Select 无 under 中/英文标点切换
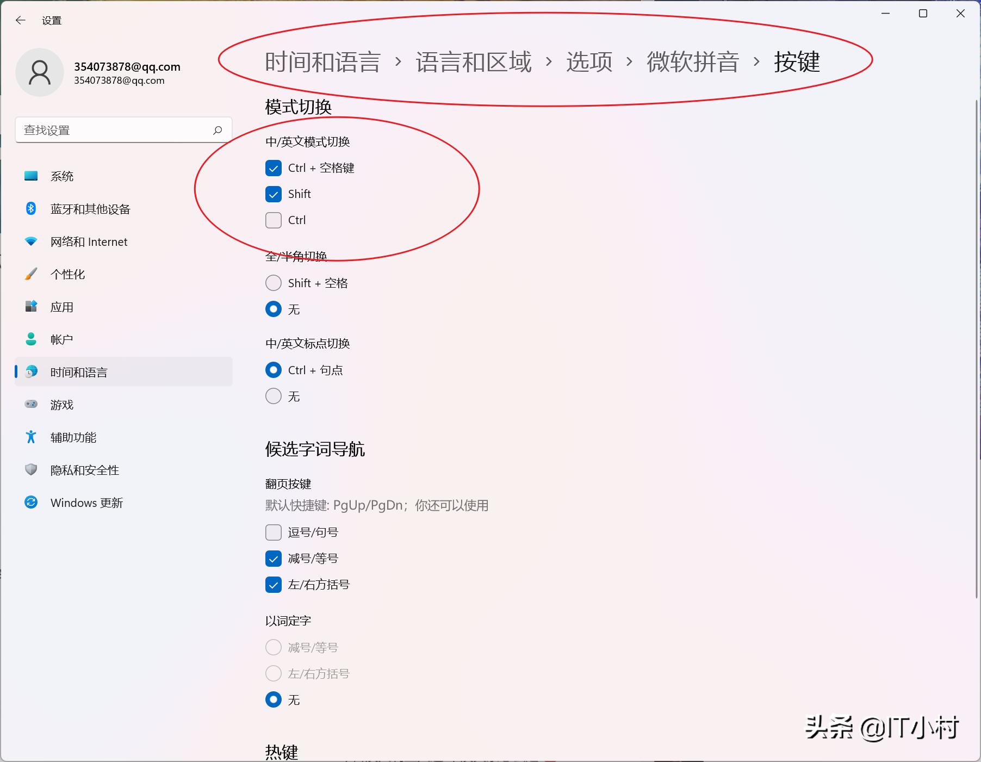This screenshot has height=762, width=981. tap(274, 396)
